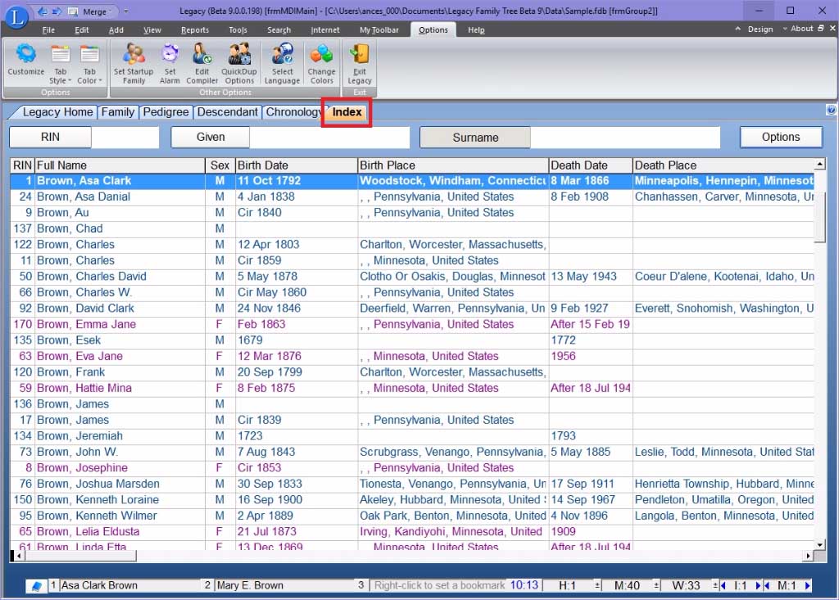Screen dimensions: 839x600
Task: Click the H:1 stepper in status bar
Action: (597, 585)
